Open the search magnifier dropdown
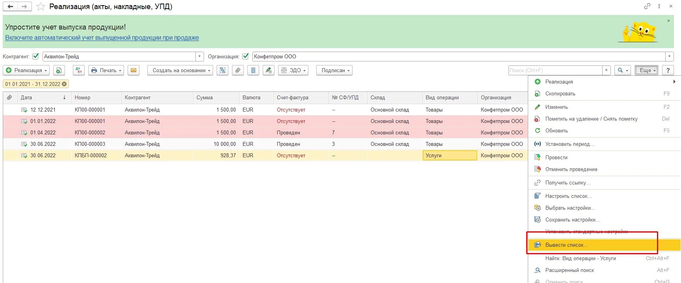 pyautogui.click(x=623, y=70)
